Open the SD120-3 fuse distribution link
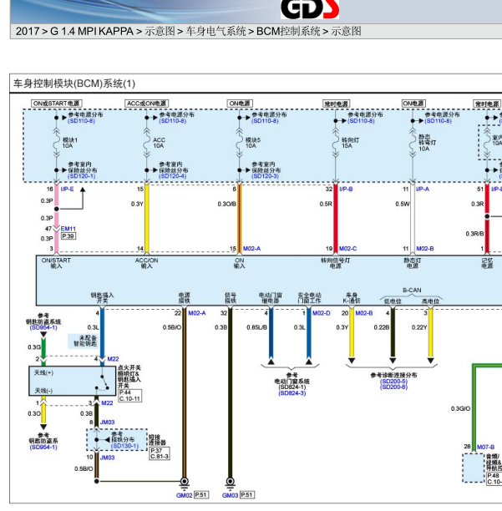The width and height of the screenshot is (502, 511). 265,176
